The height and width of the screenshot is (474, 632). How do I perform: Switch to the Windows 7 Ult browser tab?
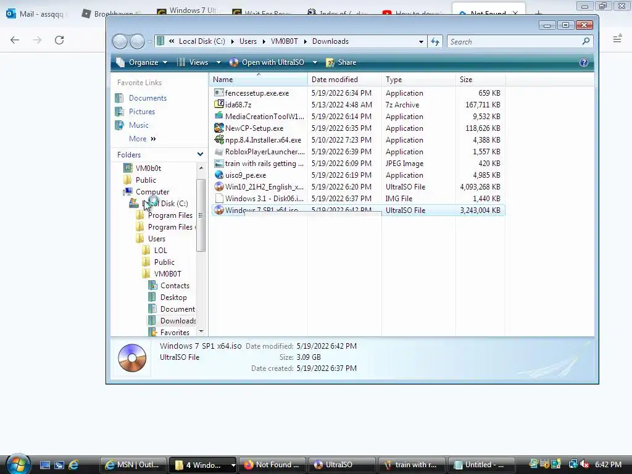click(188, 11)
